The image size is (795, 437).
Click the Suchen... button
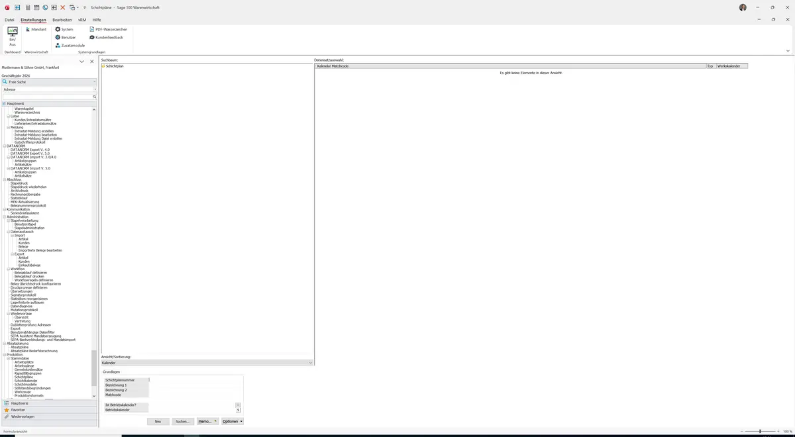183,421
